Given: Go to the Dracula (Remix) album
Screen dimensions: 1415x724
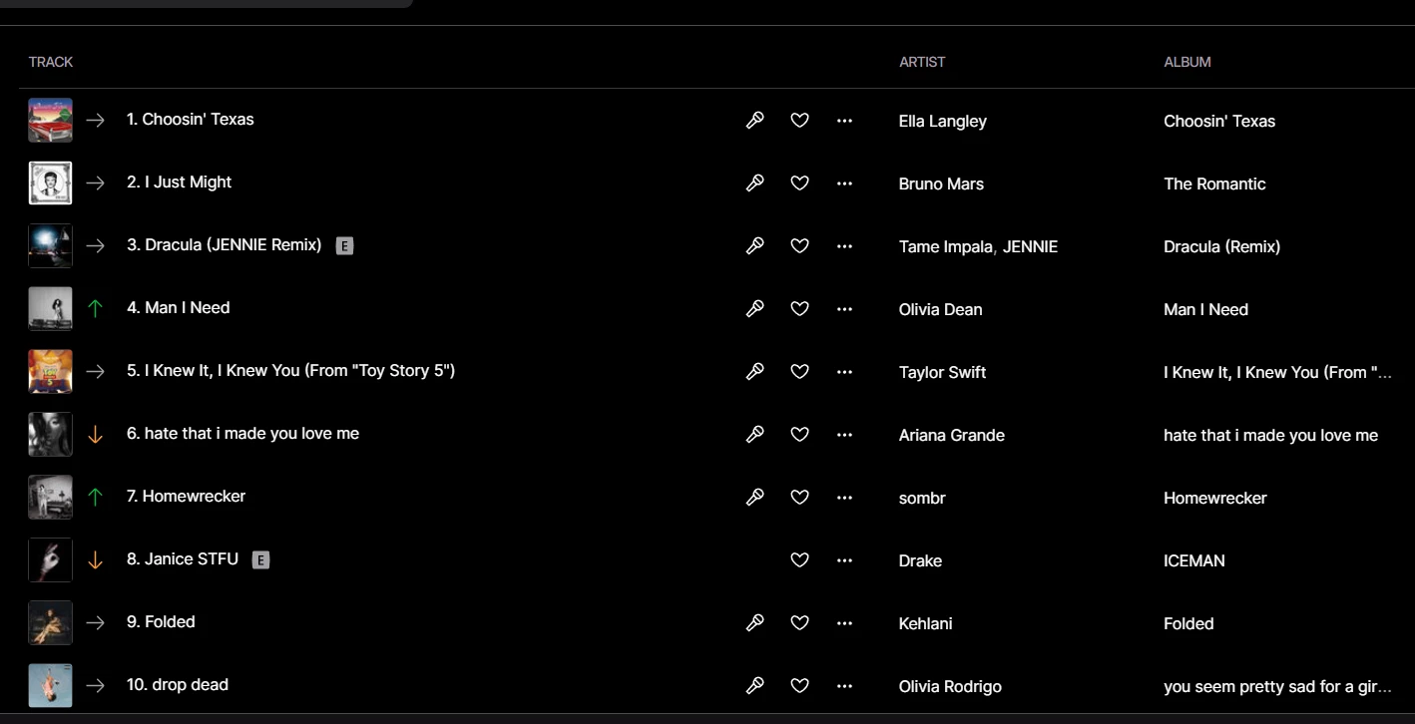Looking at the screenshot, I should click(1222, 247).
